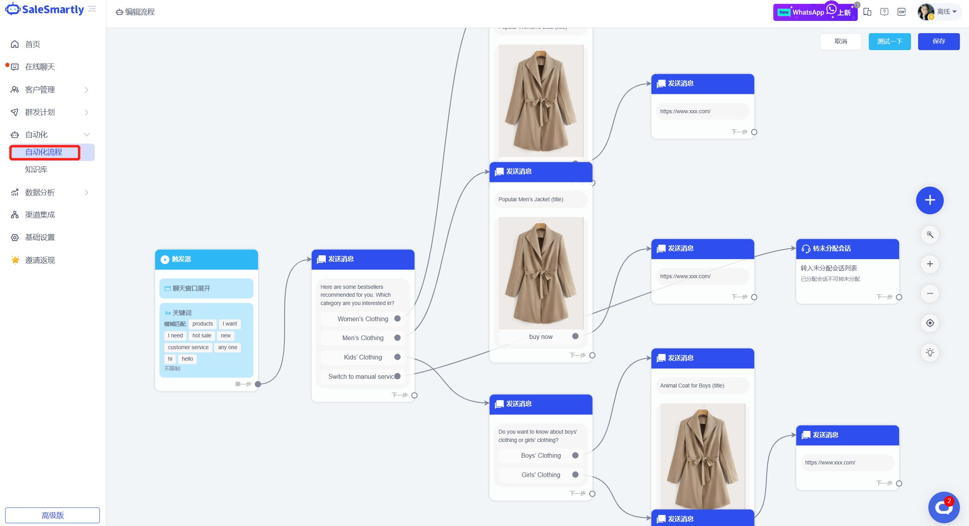Viewport: 969px width, 526px height.
Task: Click the lightbulb tips icon
Action: tap(930, 352)
